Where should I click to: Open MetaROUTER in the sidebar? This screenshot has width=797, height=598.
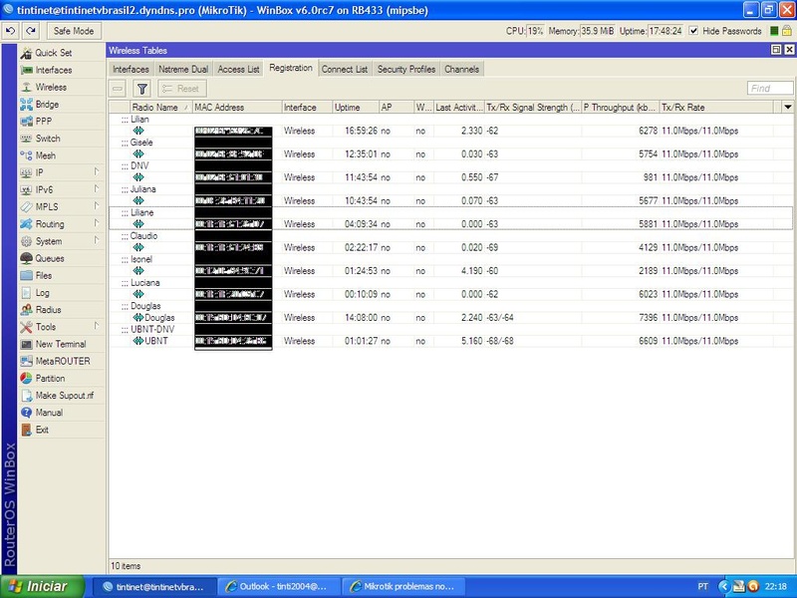(63, 361)
